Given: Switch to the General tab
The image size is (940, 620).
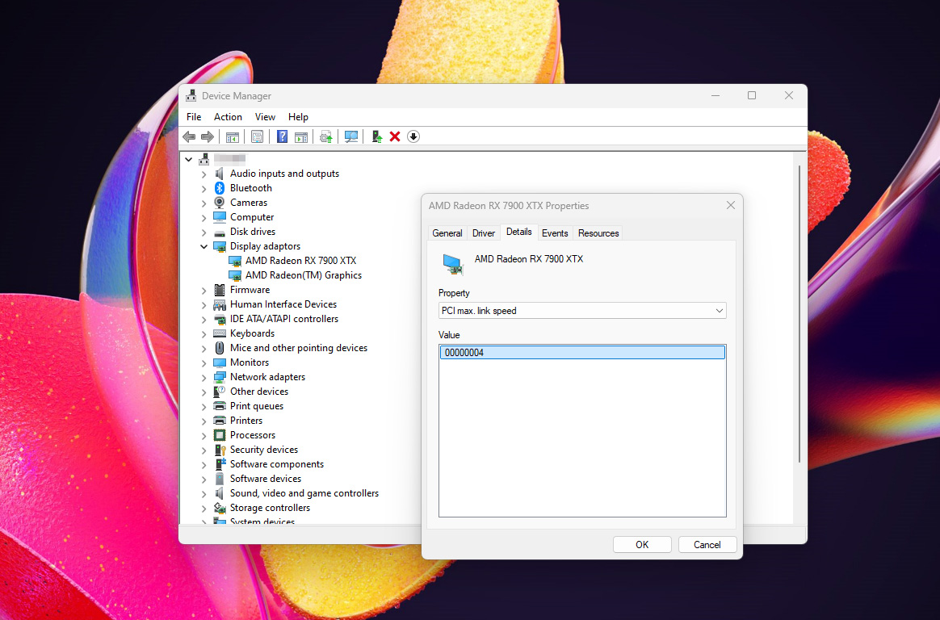Looking at the screenshot, I should pos(447,233).
